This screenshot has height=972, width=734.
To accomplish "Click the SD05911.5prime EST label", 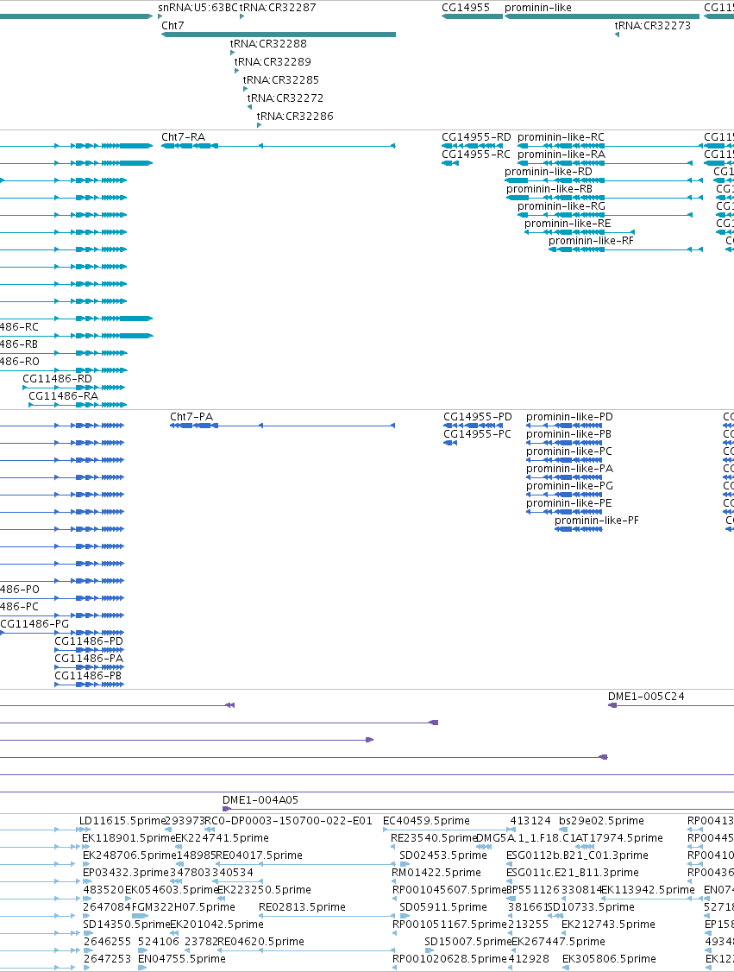I will pyautogui.click(x=443, y=907).
